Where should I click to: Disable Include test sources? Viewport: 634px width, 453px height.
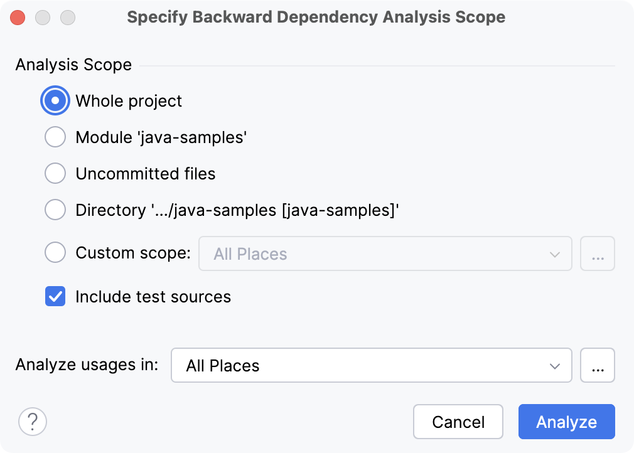(x=55, y=297)
